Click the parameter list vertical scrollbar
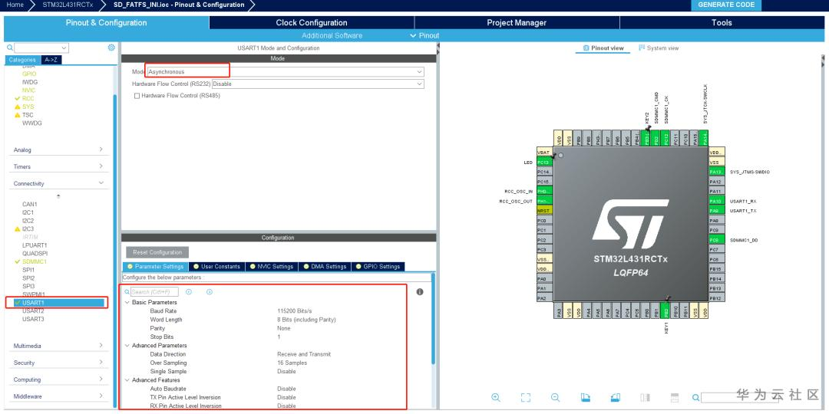Image resolution: width=829 pixels, height=414 pixels. 434,318
